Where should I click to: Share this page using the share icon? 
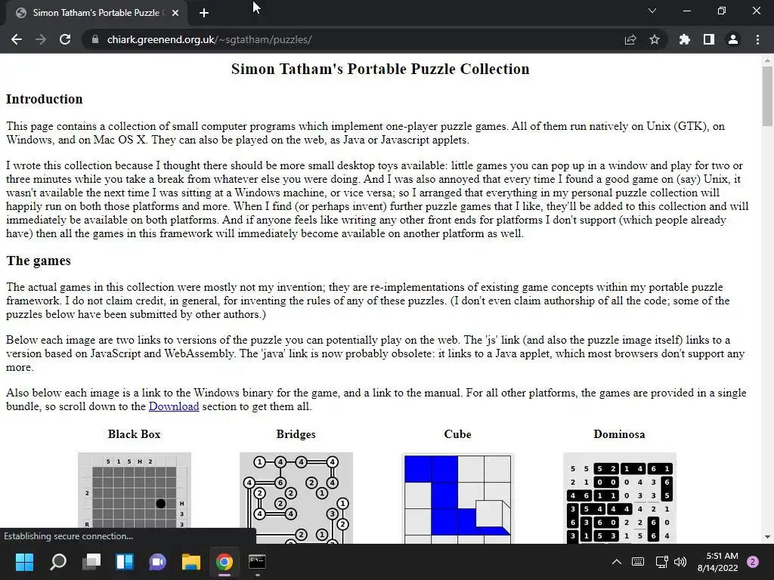(x=630, y=39)
